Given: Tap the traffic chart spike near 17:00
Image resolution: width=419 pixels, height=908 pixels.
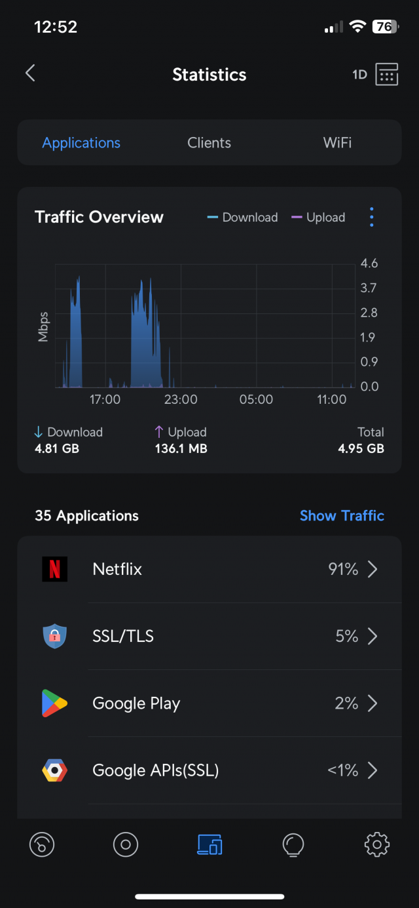Looking at the screenshot, I should point(76,331).
